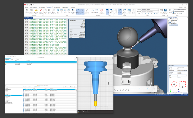Open the Editor ribbon tab
193x118 pixels.
click(27, 7)
